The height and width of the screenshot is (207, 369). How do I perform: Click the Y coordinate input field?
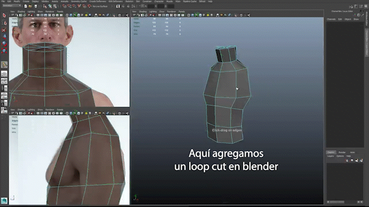pyautogui.click(x=161, y=6)
